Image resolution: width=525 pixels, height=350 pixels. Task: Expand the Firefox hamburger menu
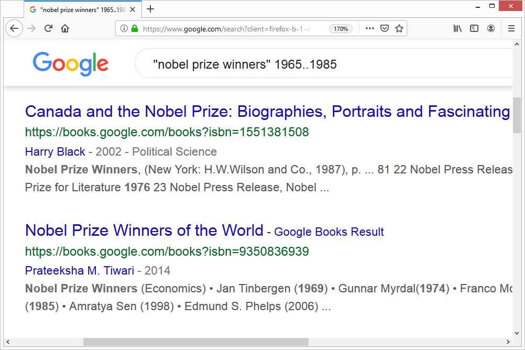tap(511, 29)
